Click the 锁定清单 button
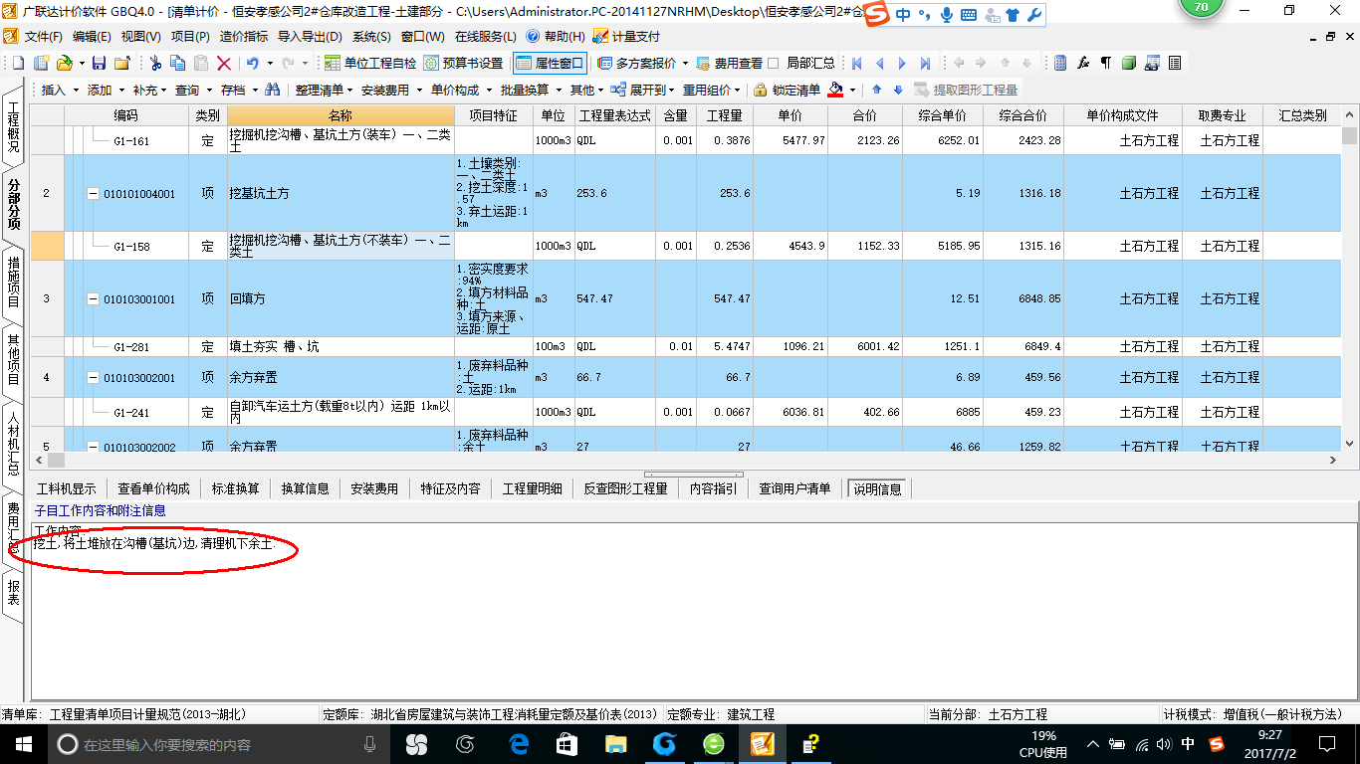Viewport: 1360px width, 764px height. (787, 90)
